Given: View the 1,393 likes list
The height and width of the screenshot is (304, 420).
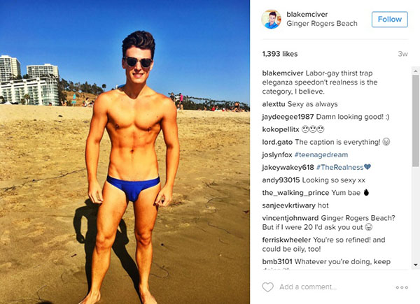Looking at the screenshot, I should (x=279, y=54).
